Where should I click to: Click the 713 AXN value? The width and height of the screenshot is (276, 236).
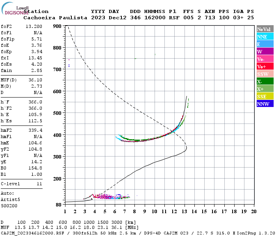(210, 18)
